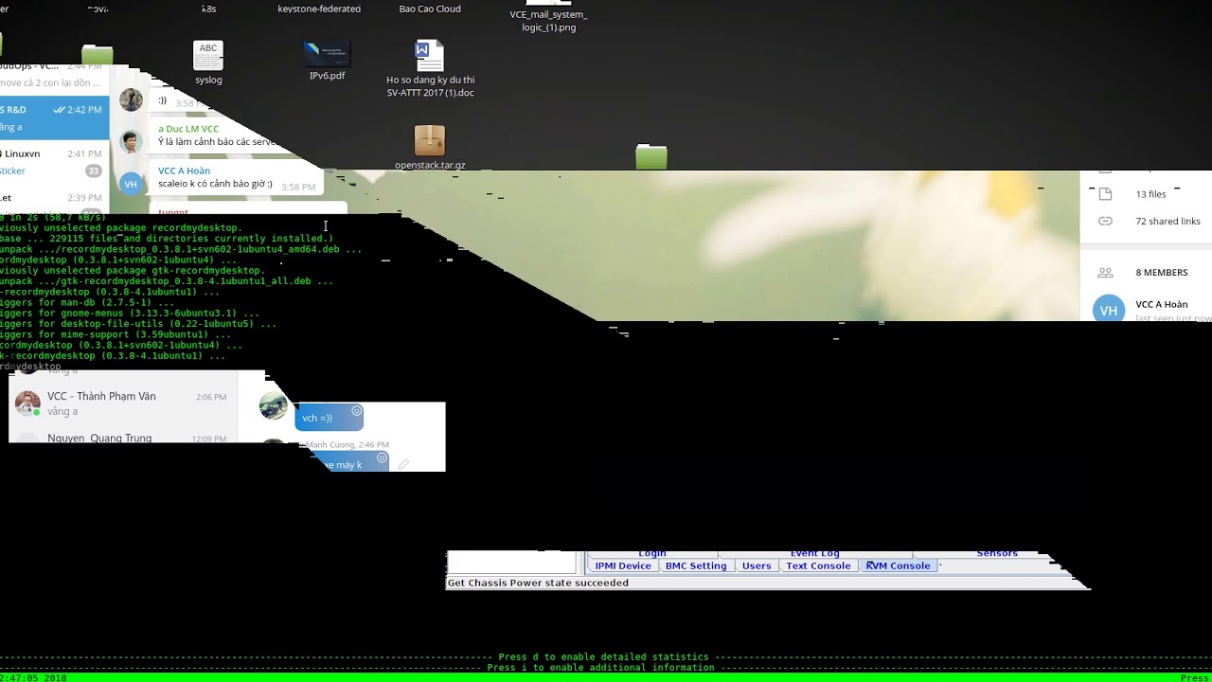Image resolution: width=1212 pixels, height=682 pixels.
Task: Open the VCC - Thành Phạm Văn conversation
Action: [123, 404]
